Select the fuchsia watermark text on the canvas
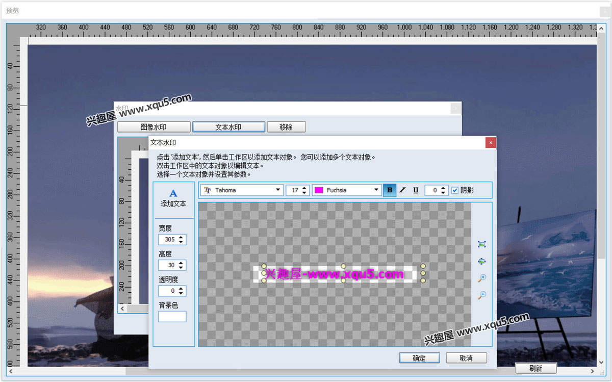This screenshot has height=382, width=612. (335, 274)
